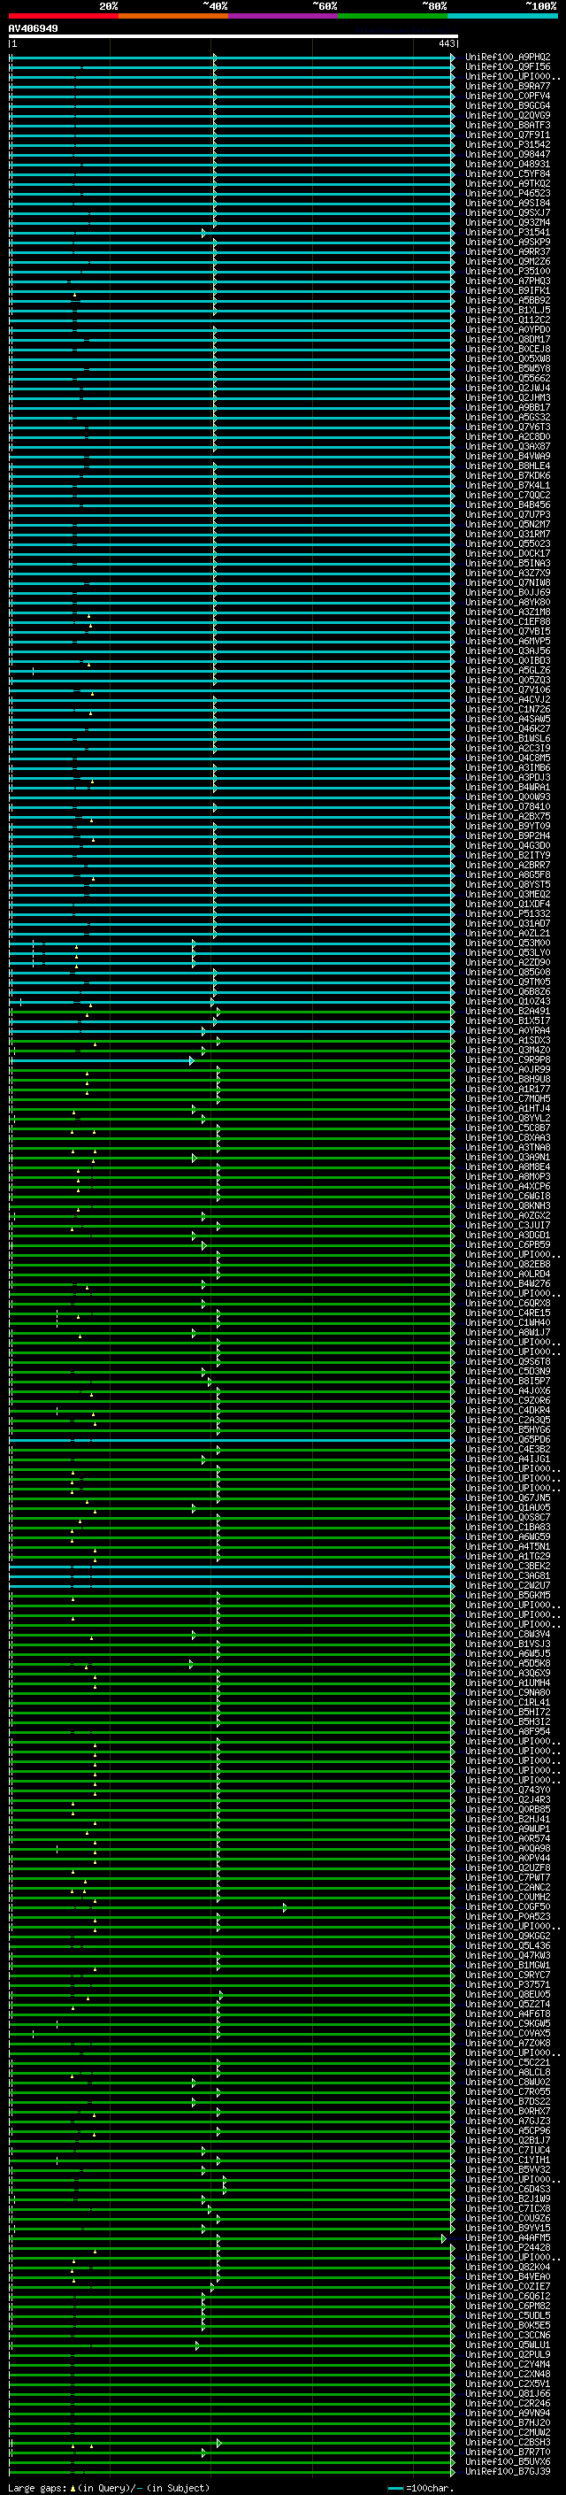The image size is (566, 2495).
Task: Open hit UniRef100_Q2QVG9
Action: click(x=508, y=115)
